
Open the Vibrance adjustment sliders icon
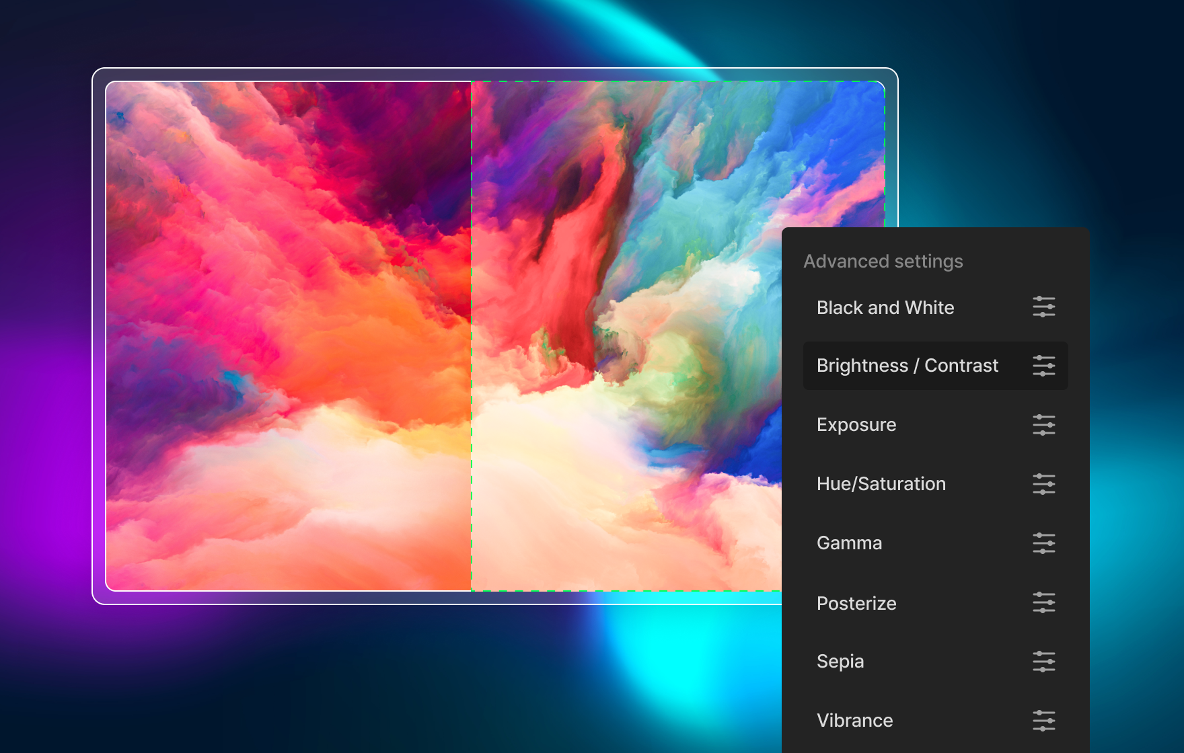(x=1043, y=721)
